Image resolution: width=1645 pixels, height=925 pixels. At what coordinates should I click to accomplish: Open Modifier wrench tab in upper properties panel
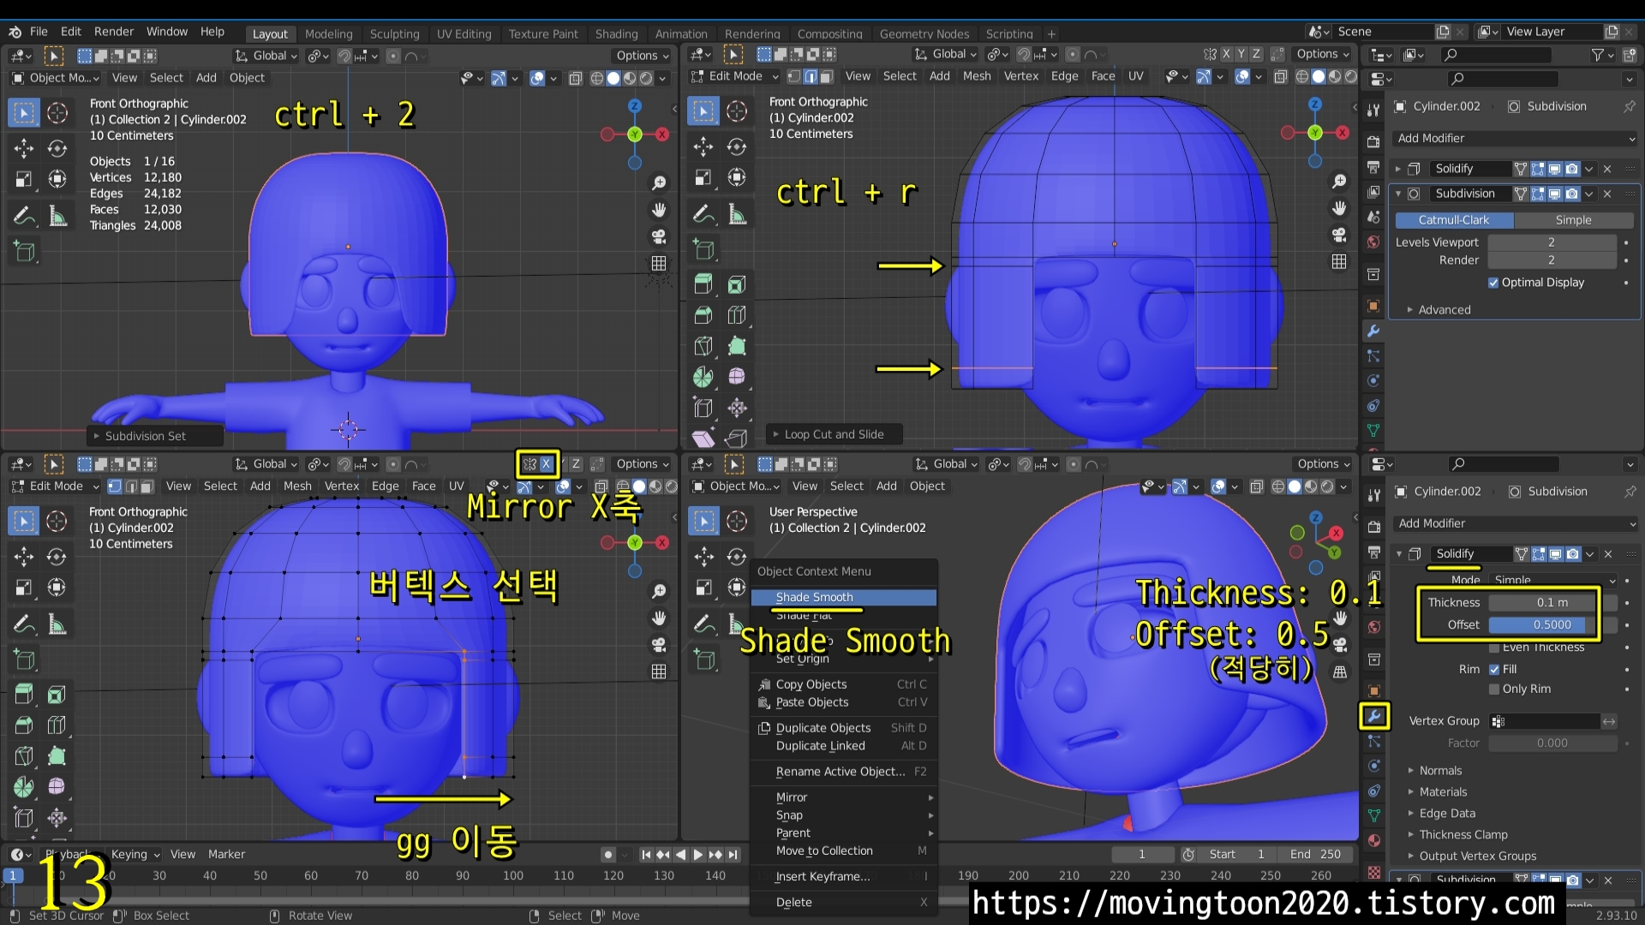click(x=1373, y=331)
